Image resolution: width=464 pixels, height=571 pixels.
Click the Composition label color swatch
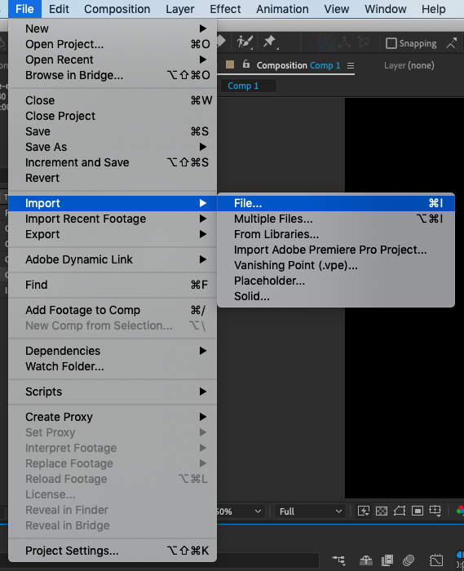(x=230, y=64)
